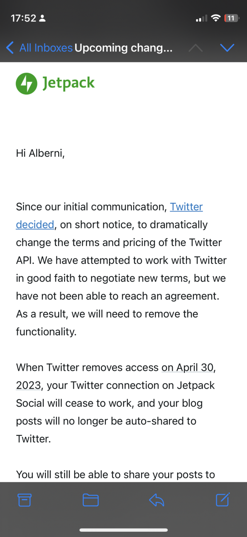Follow the underlined "decided" link text
This screenshot has width=247, height=537.
35,225
